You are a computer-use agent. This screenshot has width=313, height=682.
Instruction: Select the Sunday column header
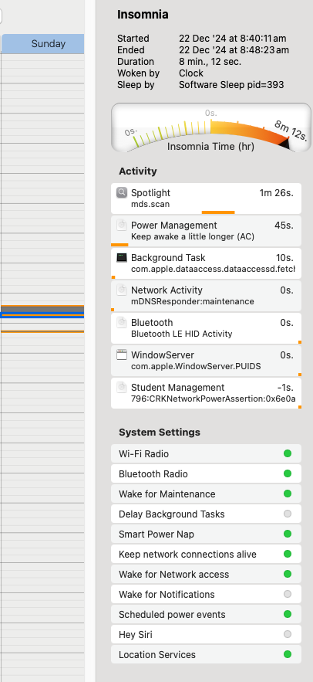coord(42,44)
